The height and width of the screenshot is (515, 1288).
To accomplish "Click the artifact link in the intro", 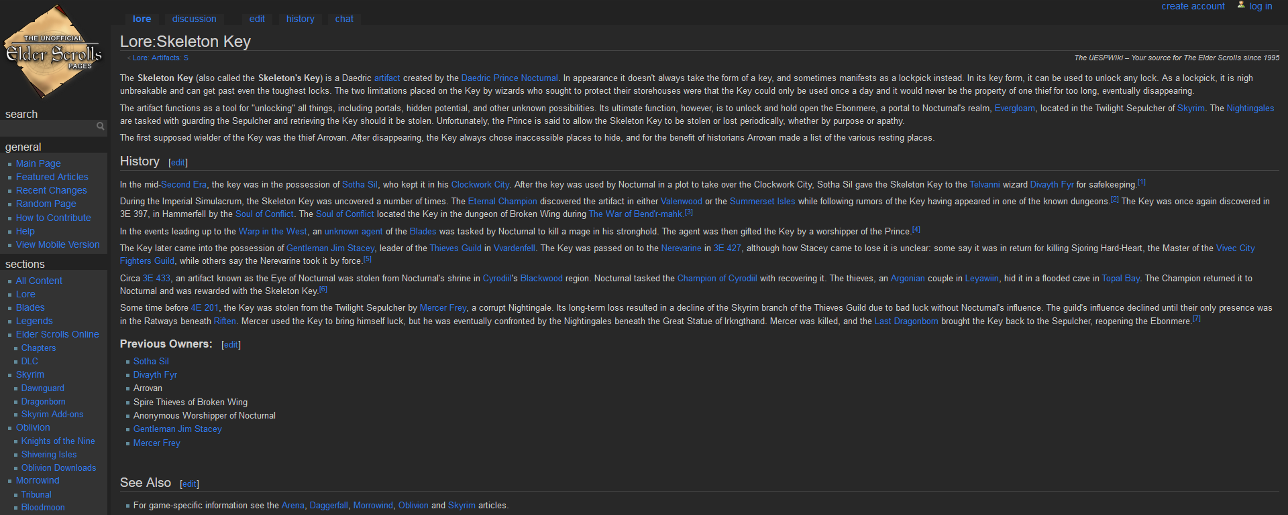I will point(387,78).
